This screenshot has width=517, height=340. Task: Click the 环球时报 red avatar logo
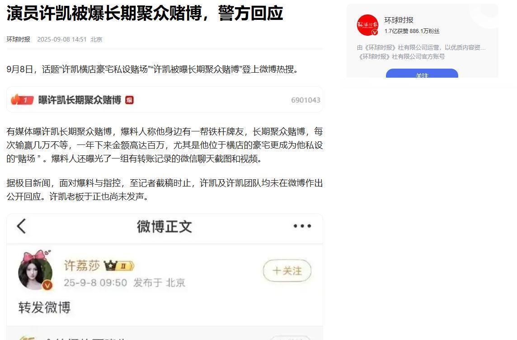[367, 25]
